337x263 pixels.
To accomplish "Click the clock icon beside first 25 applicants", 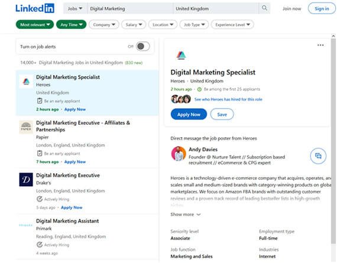I will (199, 89).
